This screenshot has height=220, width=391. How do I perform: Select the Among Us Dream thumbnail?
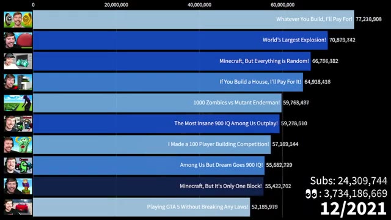[18, 165]
